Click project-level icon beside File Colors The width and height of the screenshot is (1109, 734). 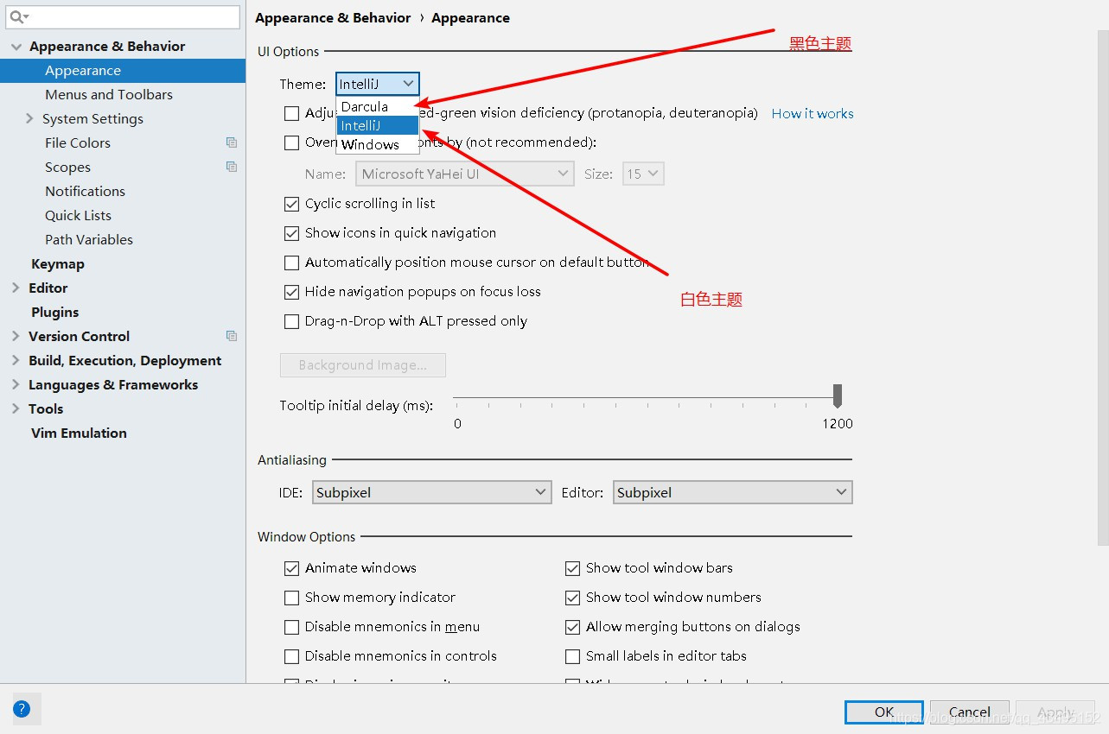[231, 142]
